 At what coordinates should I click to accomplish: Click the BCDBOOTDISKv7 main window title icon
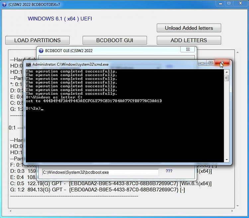click(x=4, y=4)
